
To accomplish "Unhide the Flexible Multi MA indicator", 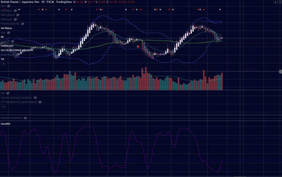I will point(23,24).
